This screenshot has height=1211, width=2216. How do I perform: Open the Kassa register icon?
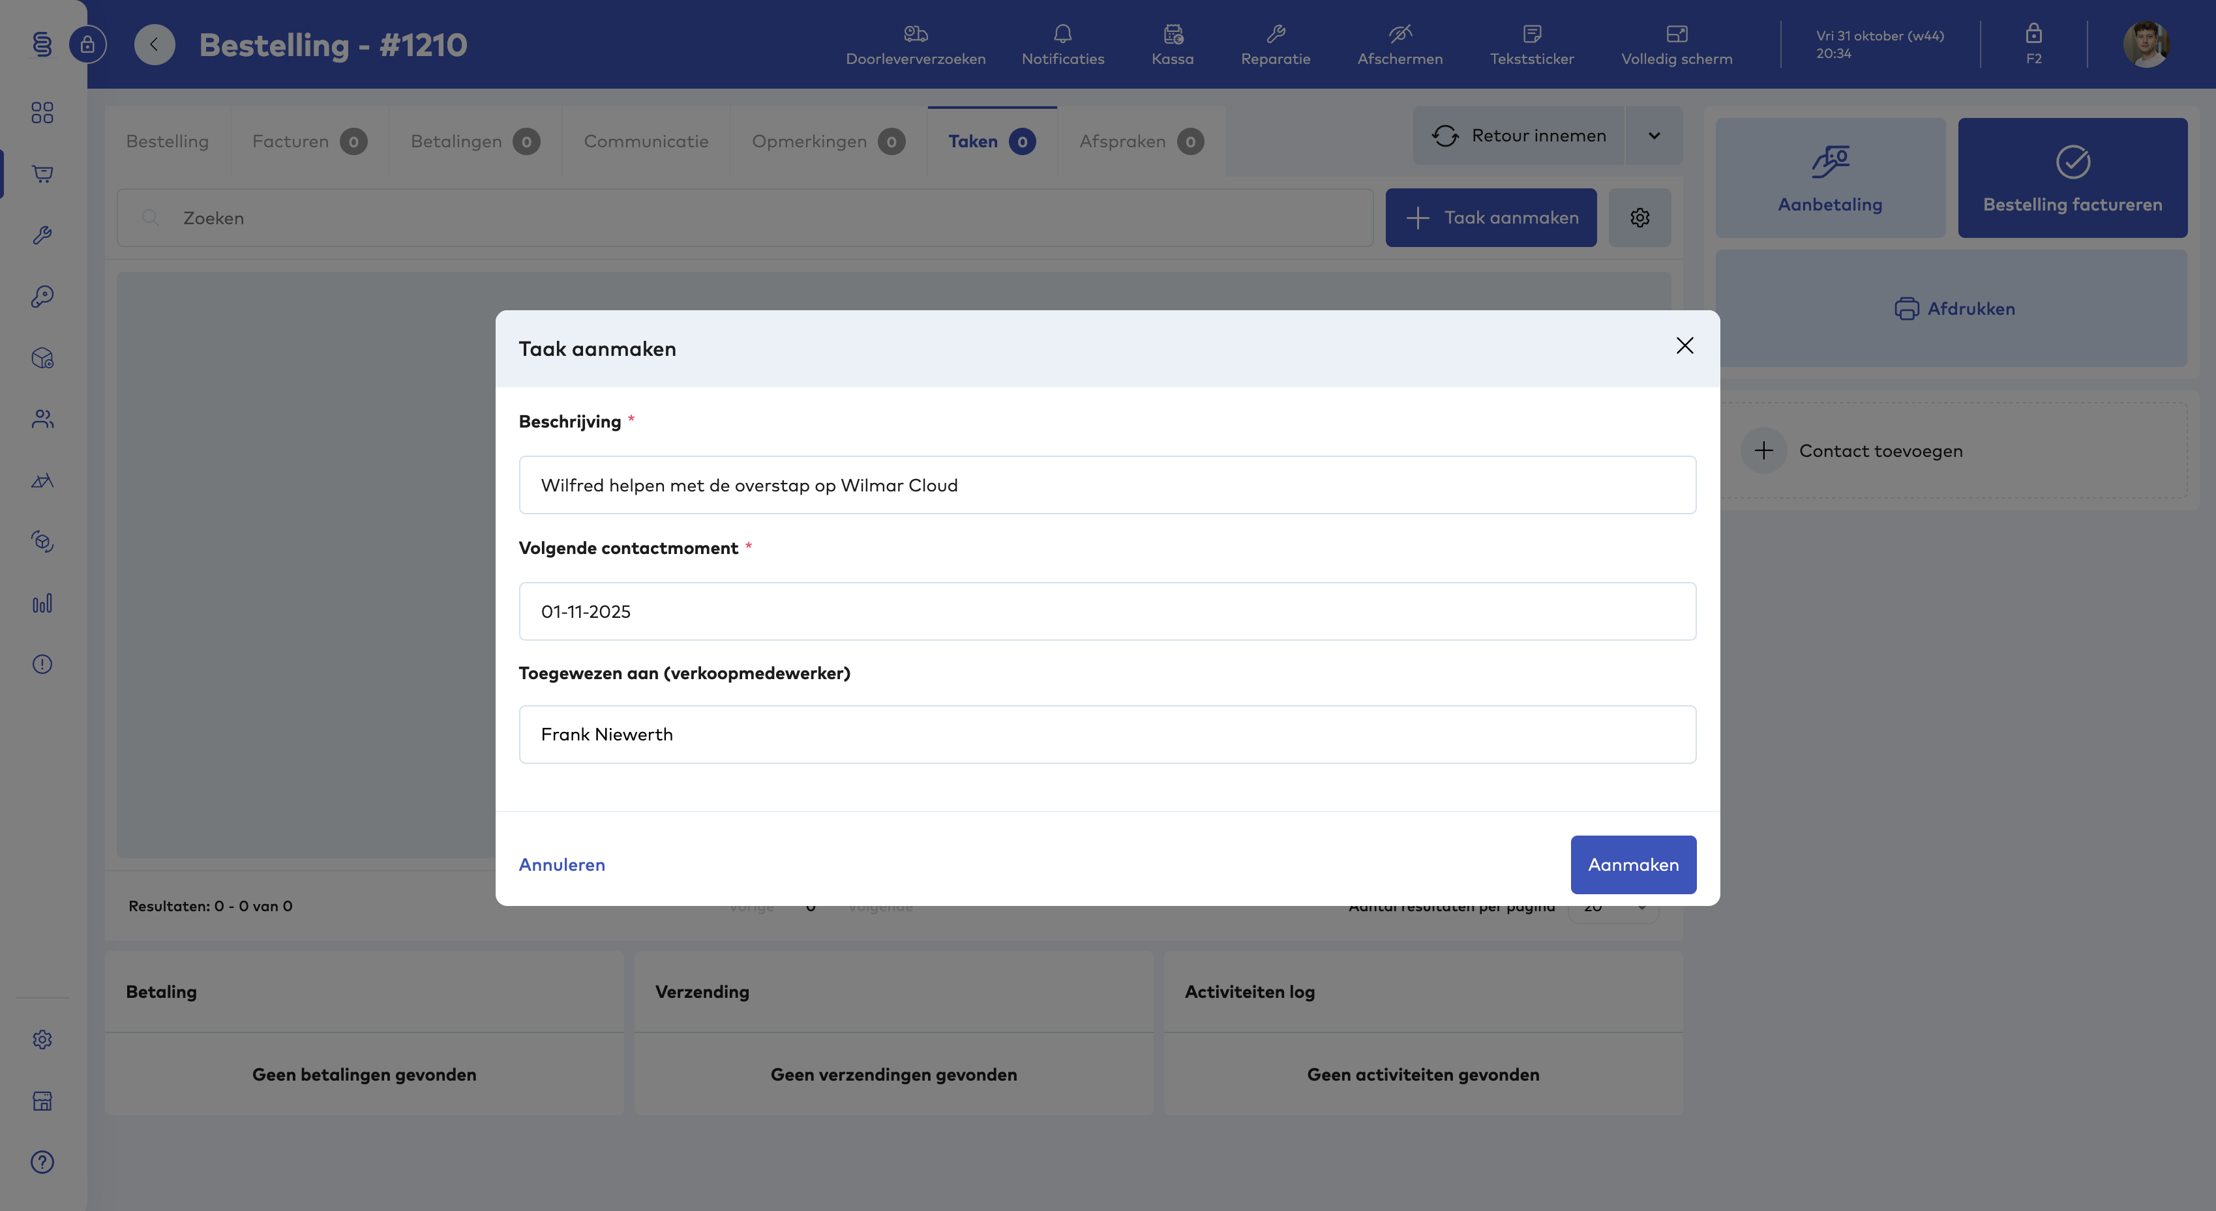[1173, 44]
